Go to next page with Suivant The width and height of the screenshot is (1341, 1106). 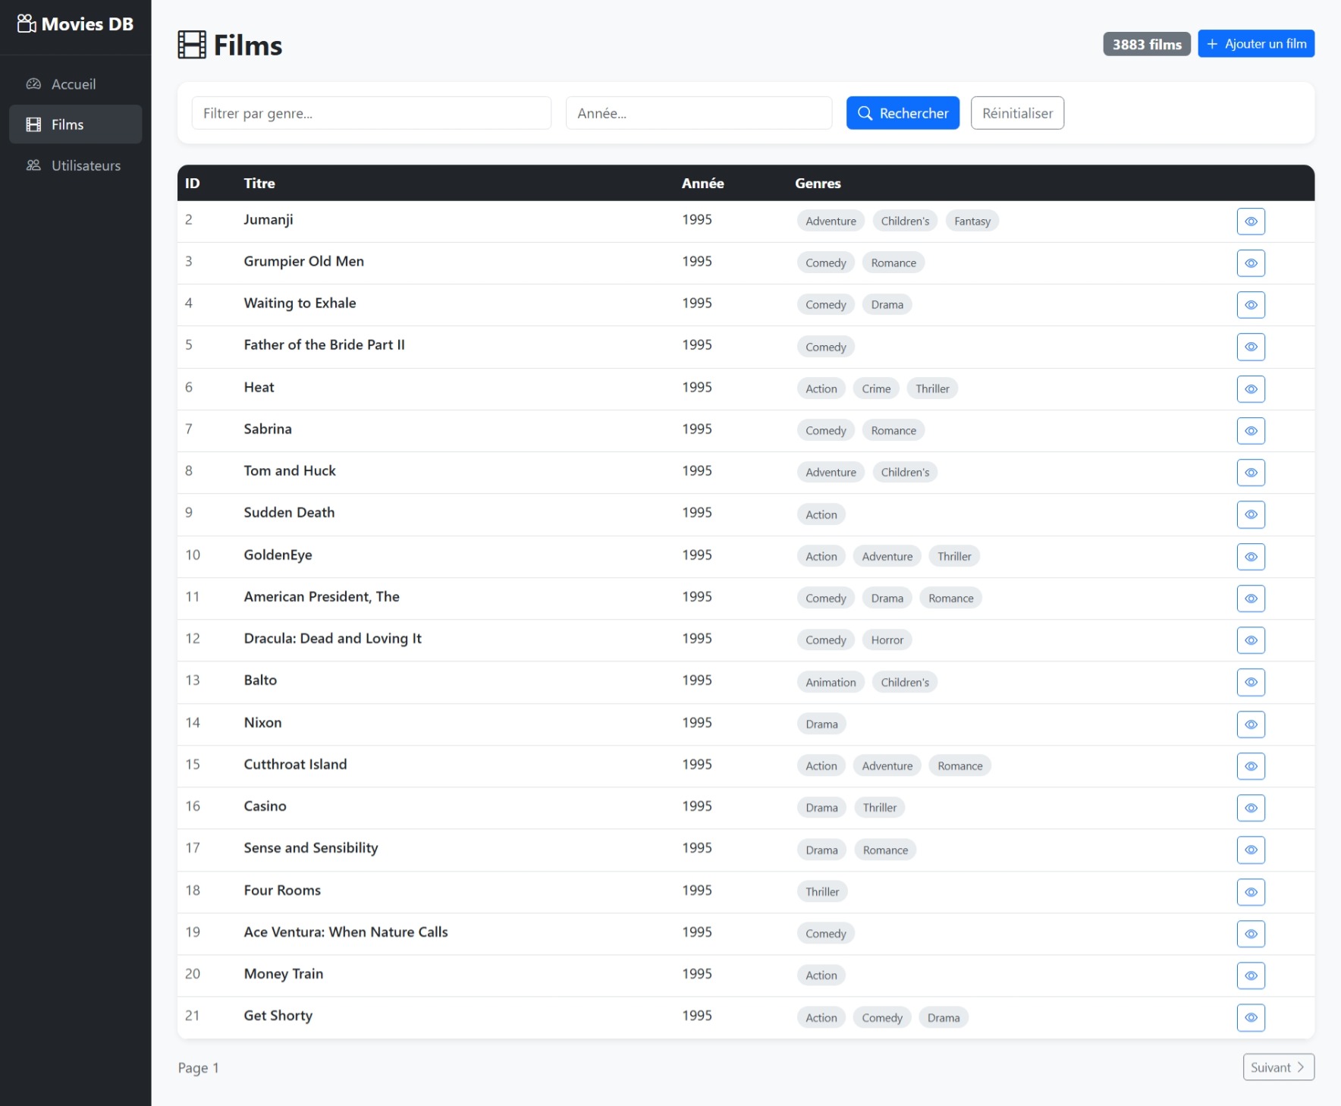[1278, 1067]
